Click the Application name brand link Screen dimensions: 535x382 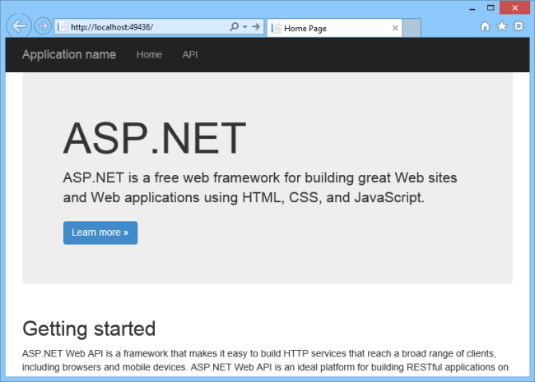tap(69, 54)
